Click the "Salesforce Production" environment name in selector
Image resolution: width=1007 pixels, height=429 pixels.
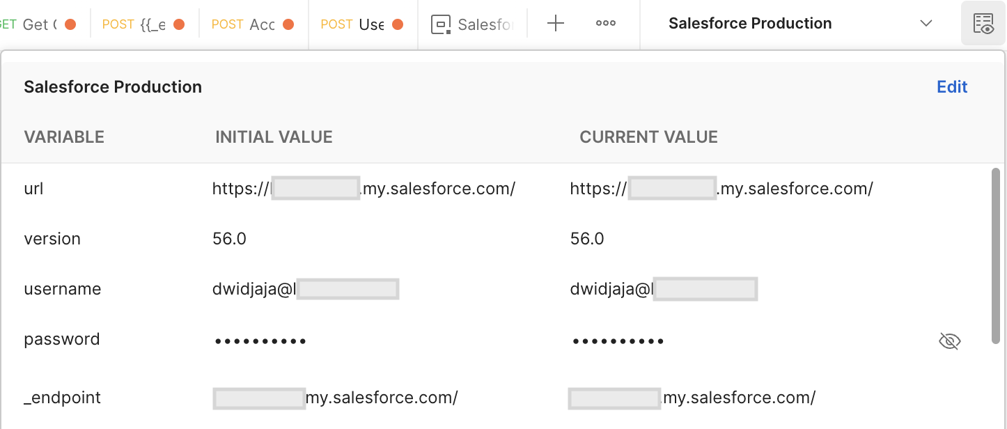[750, 23]
